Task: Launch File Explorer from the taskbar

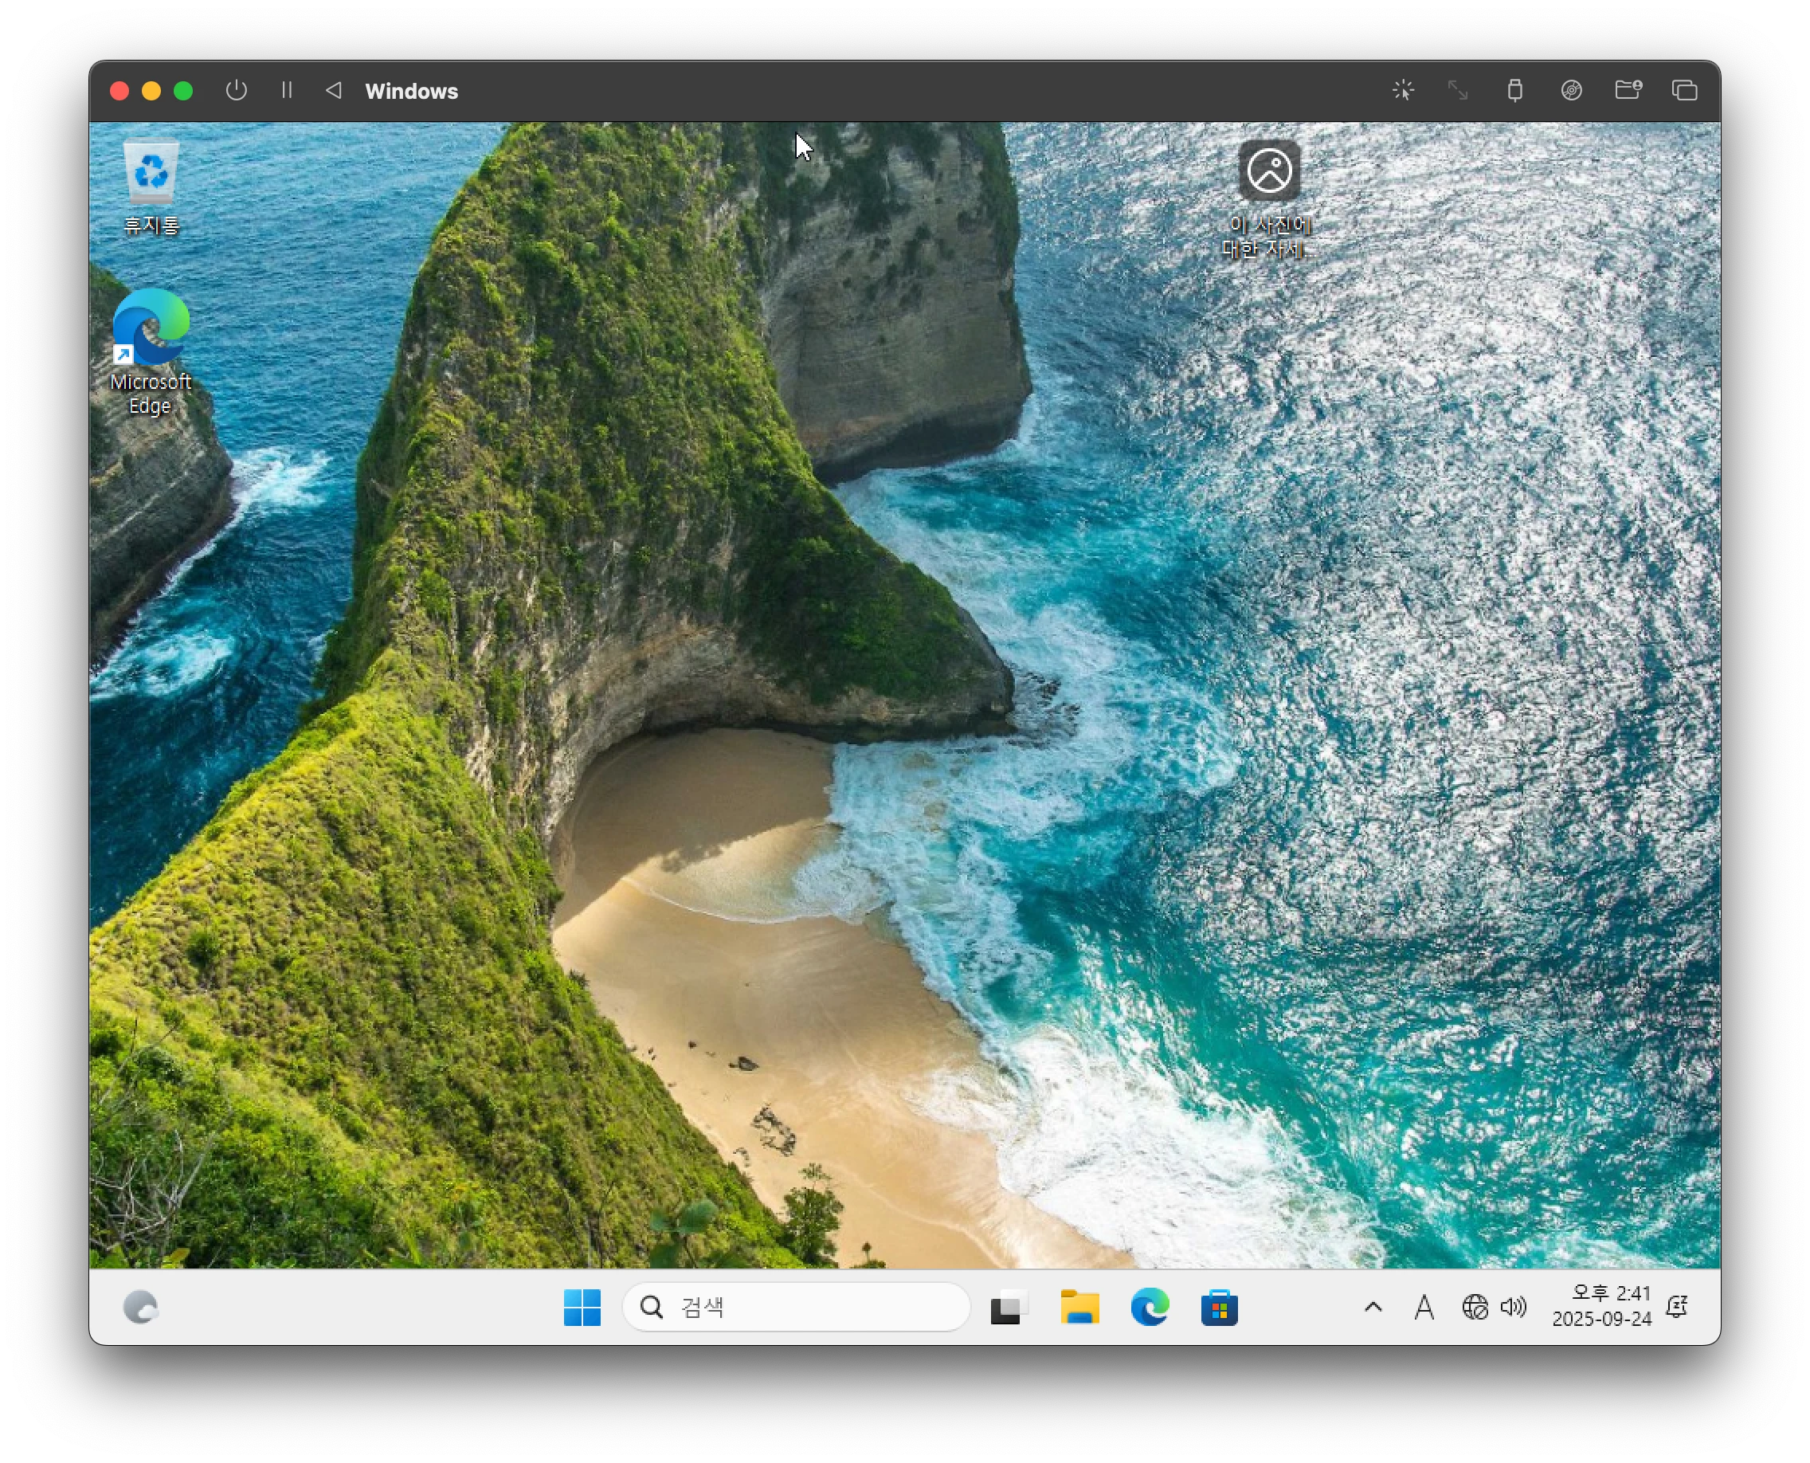Action: (x=1079, y=1307)
